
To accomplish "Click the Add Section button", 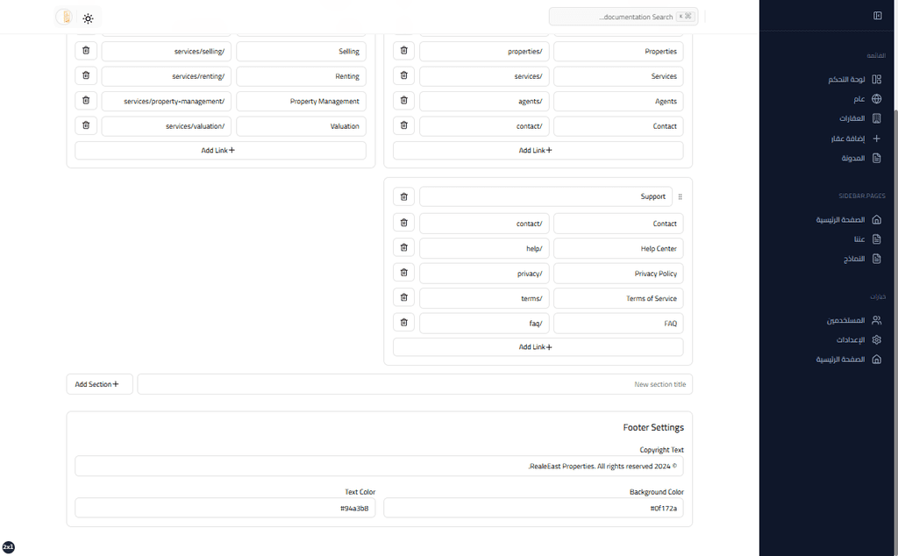I will pos(100,384).
